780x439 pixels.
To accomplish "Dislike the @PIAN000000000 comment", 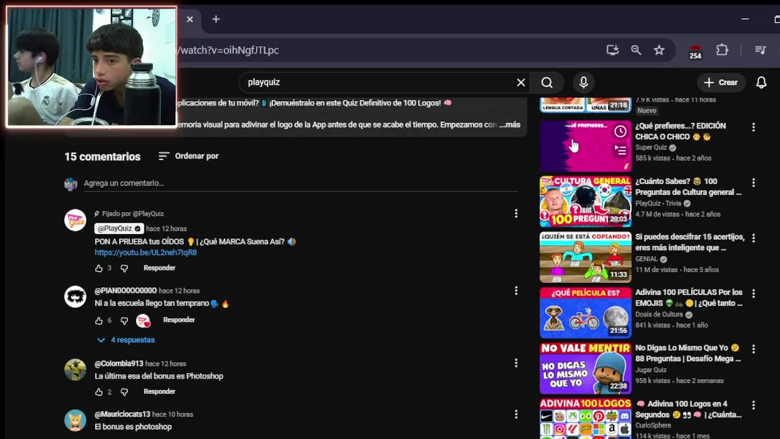I will tap(124, 320).
